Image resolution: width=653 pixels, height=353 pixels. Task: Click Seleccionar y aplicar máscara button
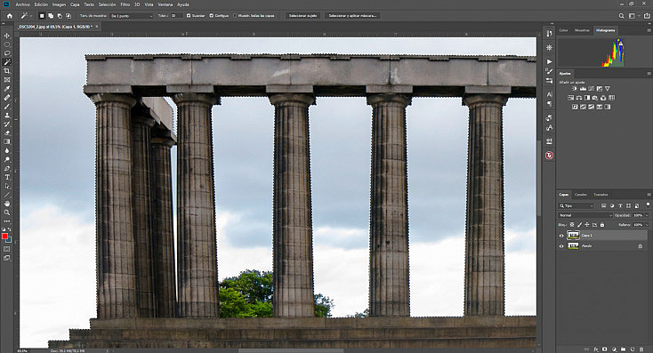[x=352, y=16]
